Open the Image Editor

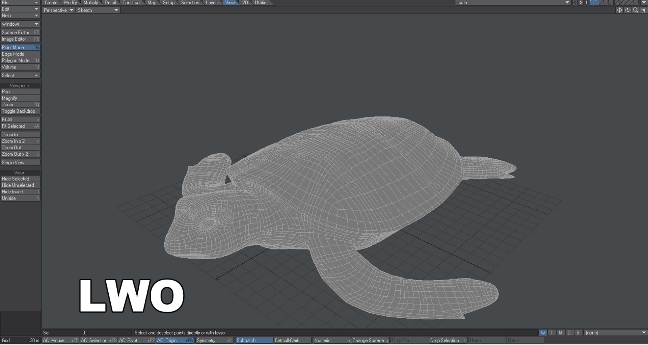point(20,39)
